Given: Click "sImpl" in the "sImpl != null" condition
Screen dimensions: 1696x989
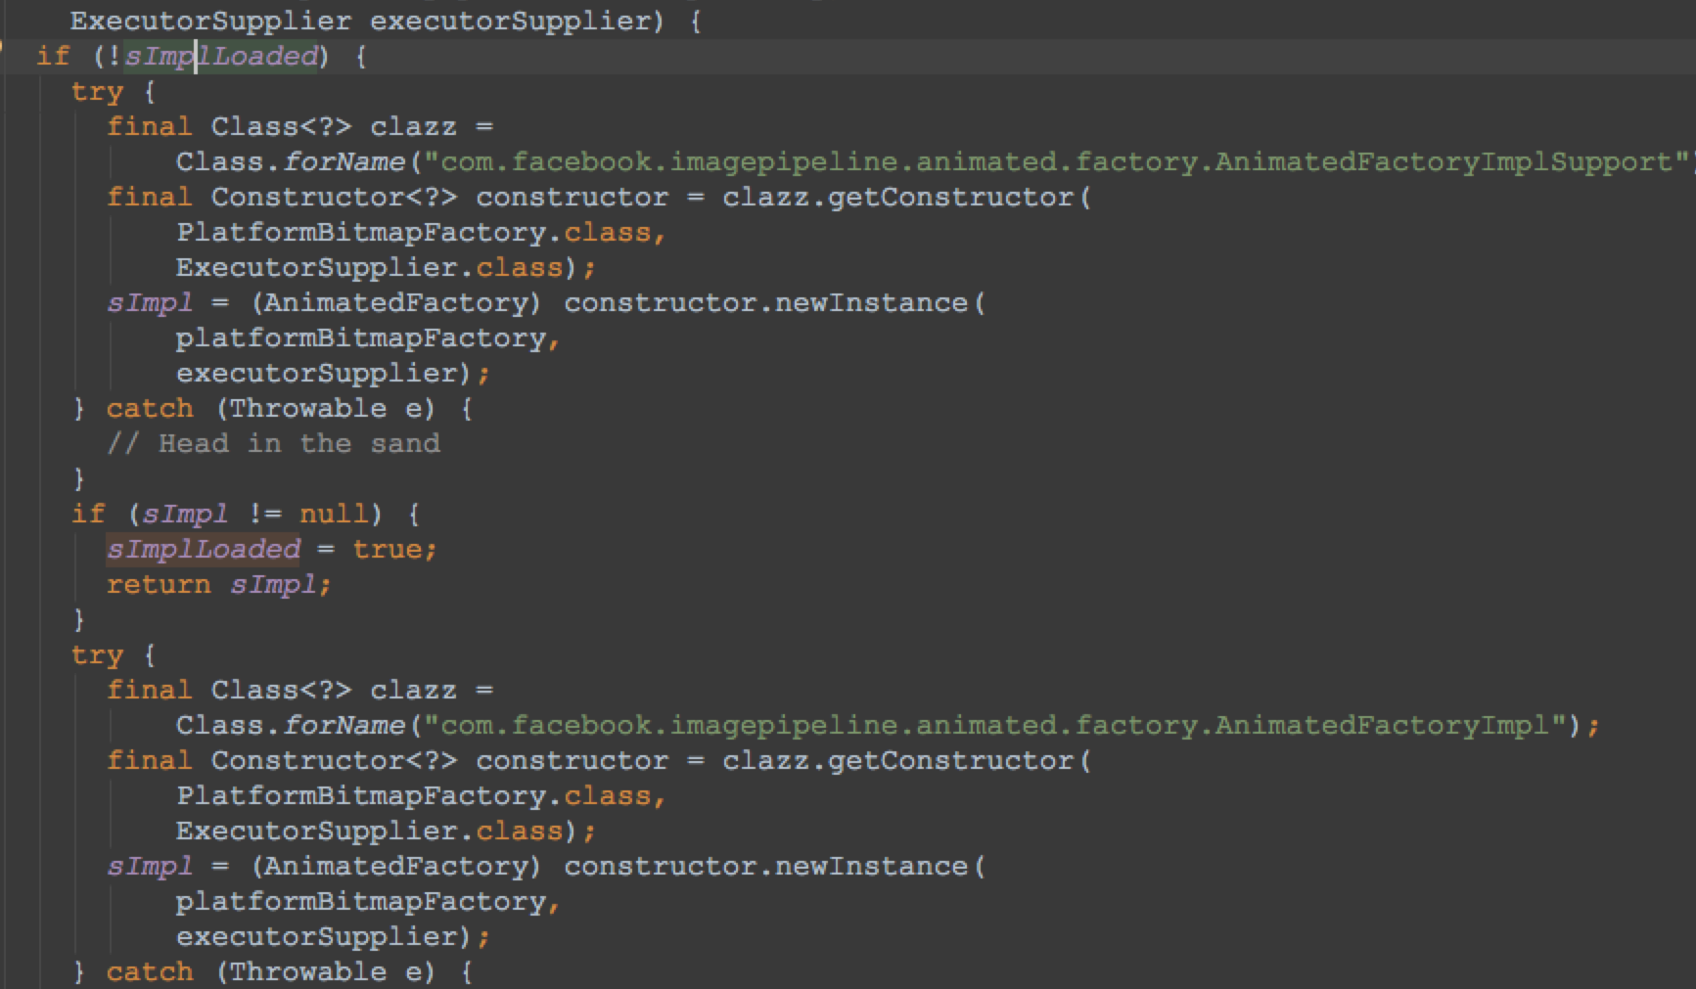Looking at the screenshot, I should [185, 514].
